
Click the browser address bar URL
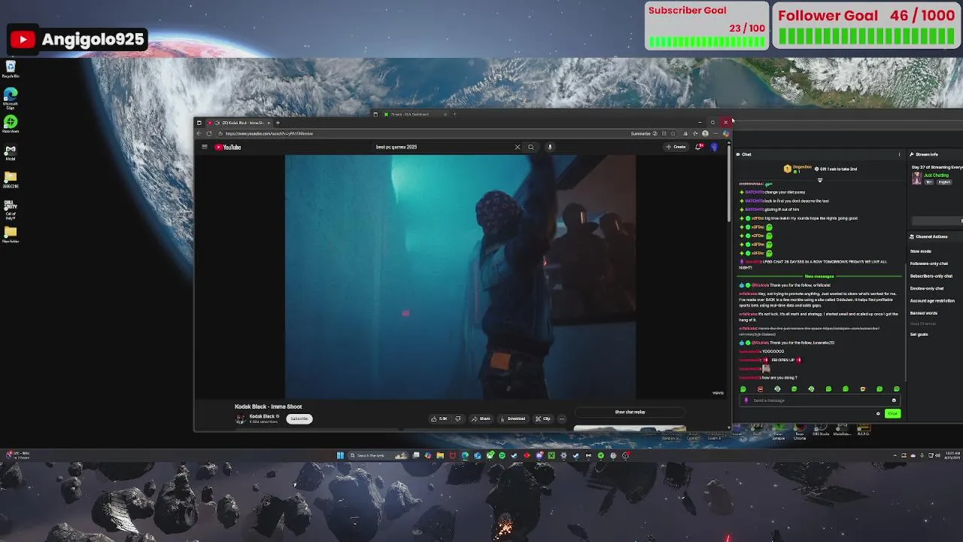pos(269,133)
